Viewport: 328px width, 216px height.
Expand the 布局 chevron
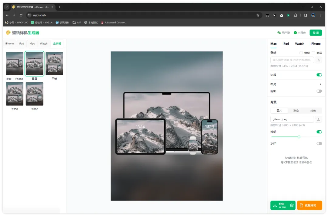click(x=320, y=84)
